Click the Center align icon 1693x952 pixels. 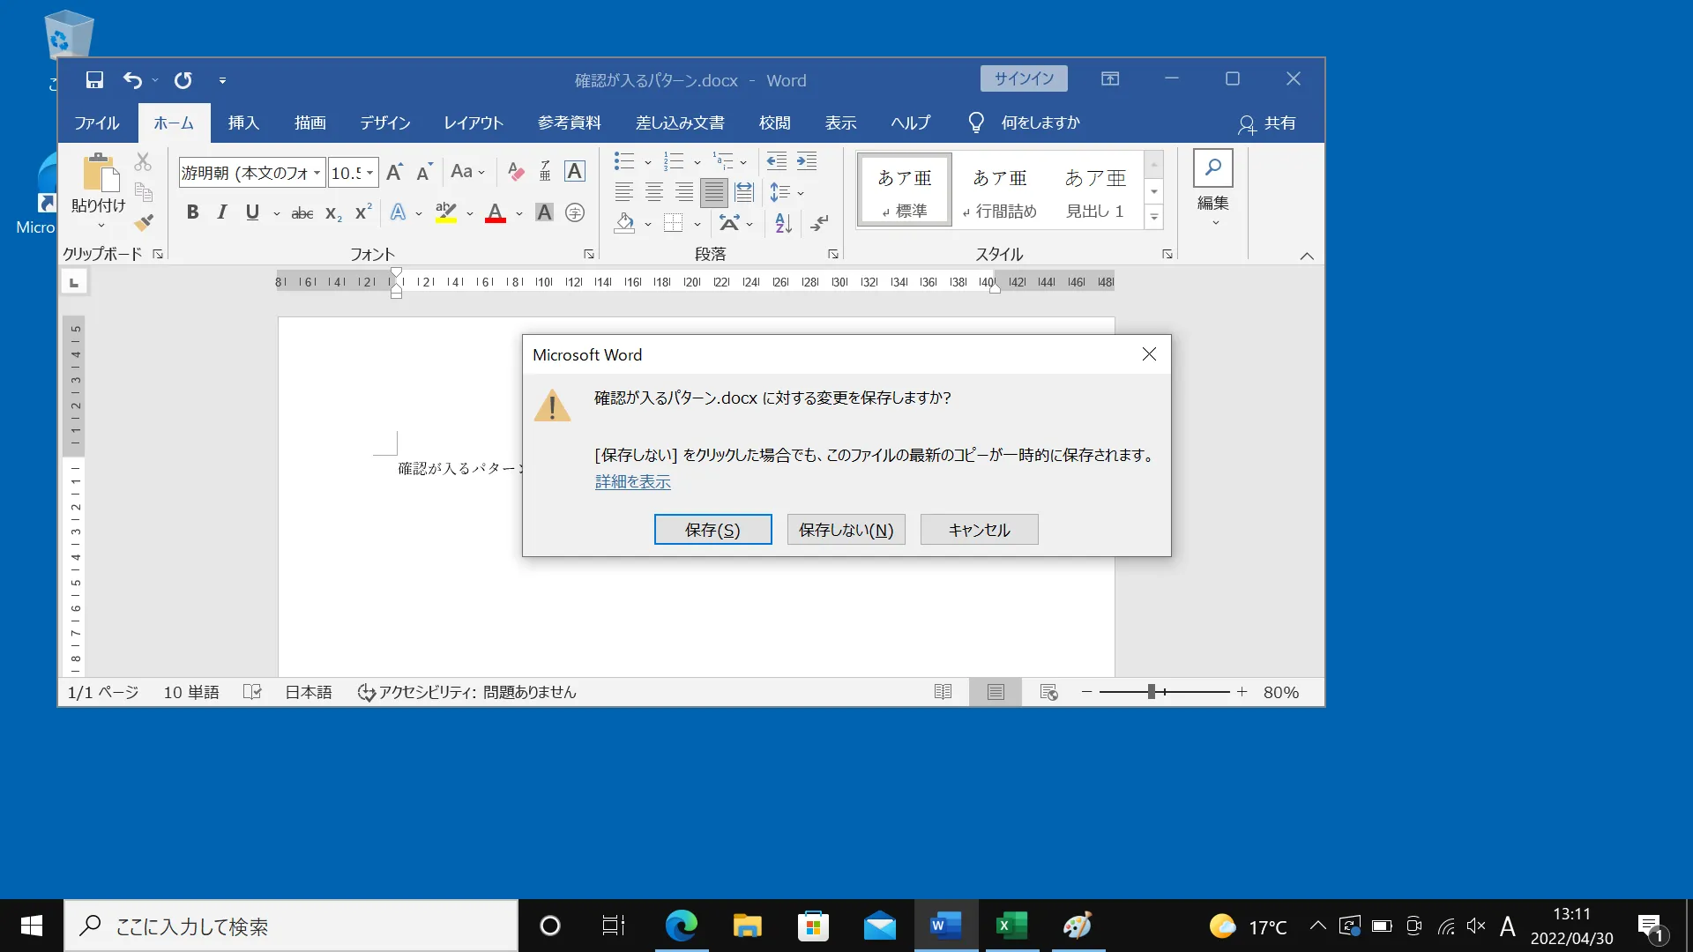pyautogui.click(x=654, y=192)
